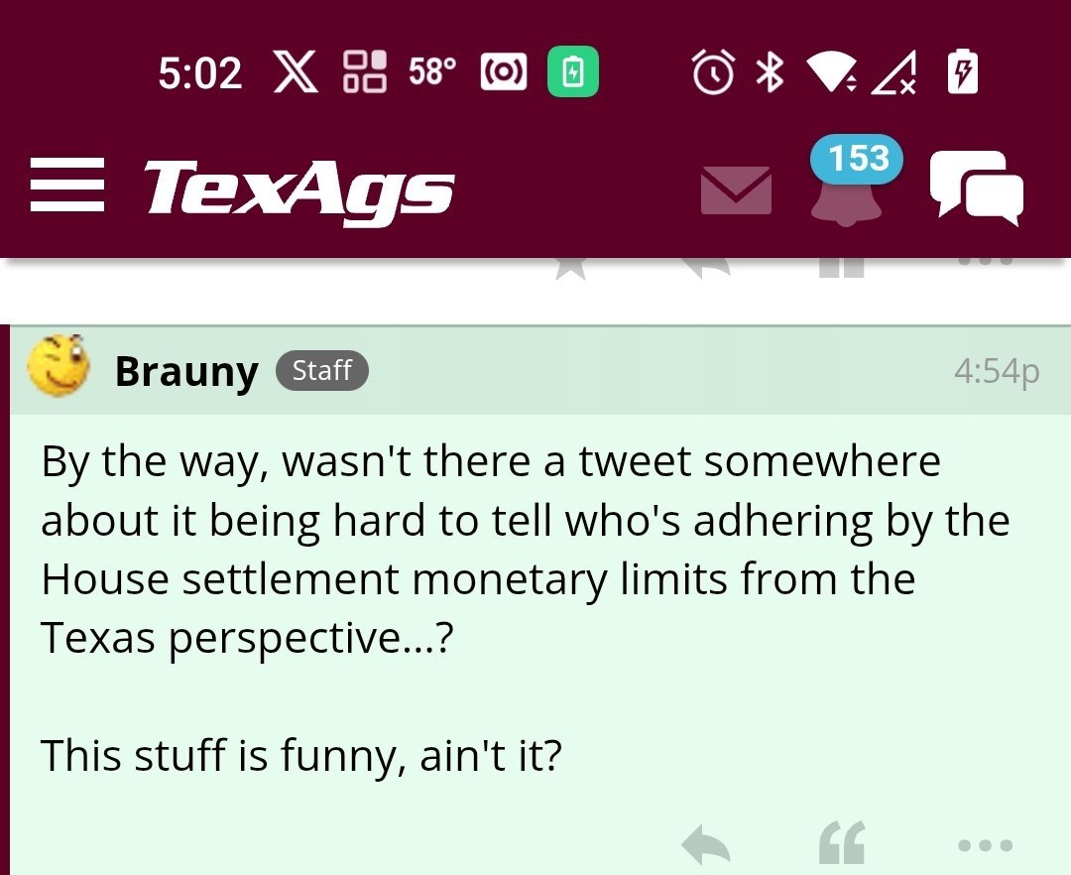Star the previous post above
The height and width of the screenshot is (875, 1071).
coord(570,266)
